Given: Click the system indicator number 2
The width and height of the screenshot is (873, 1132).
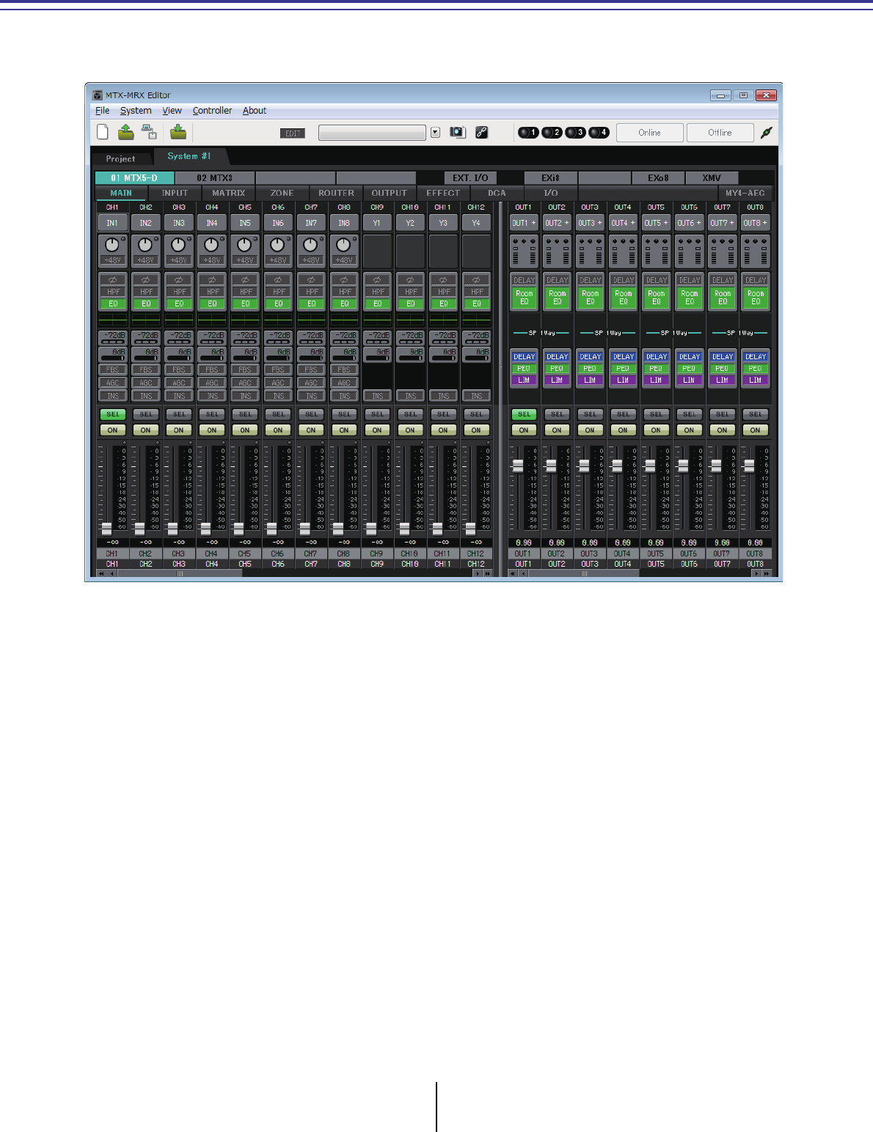Looking at the screenshot, I should click(x=552, y=133).
